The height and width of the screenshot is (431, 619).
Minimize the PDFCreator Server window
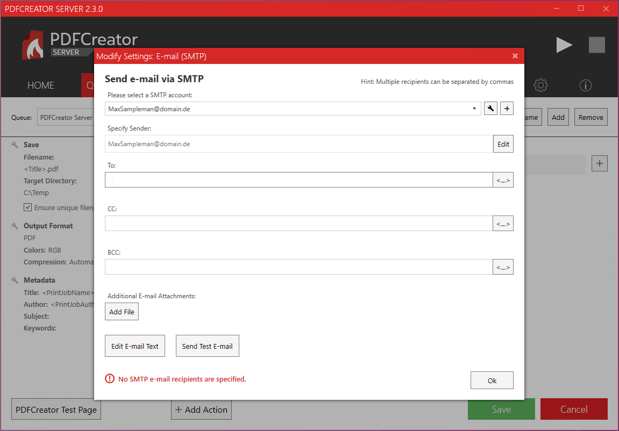coord(557,8)
